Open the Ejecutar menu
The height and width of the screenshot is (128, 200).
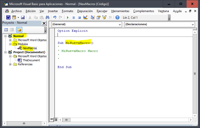[x=102, y=11]
